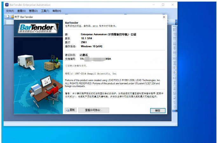The image size is (217, 143).
Task: Select the 支持编号 support number value
Action: (x=96, y=59)
